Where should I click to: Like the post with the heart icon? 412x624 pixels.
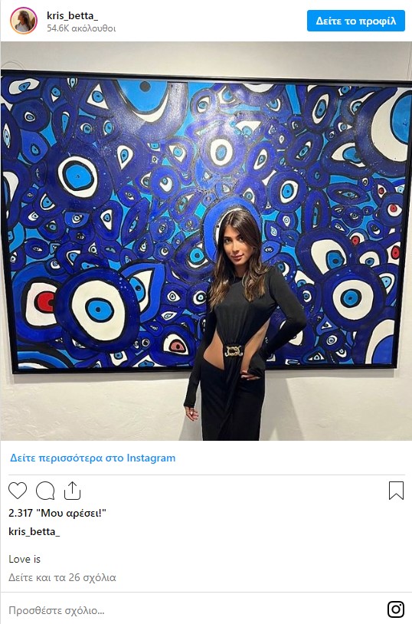click(x=18, y=491)
